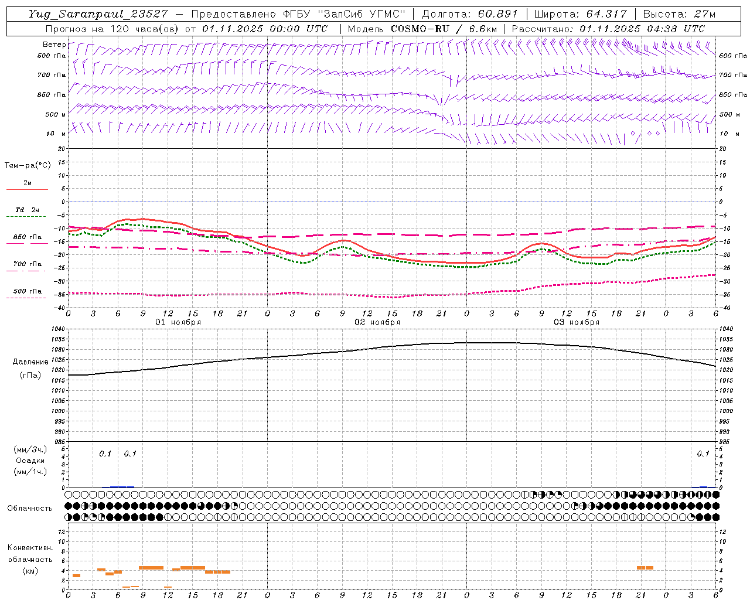Click the rightmost "0.1" precipitation value
The image size is (750, 600).
[x=703, y=454]
